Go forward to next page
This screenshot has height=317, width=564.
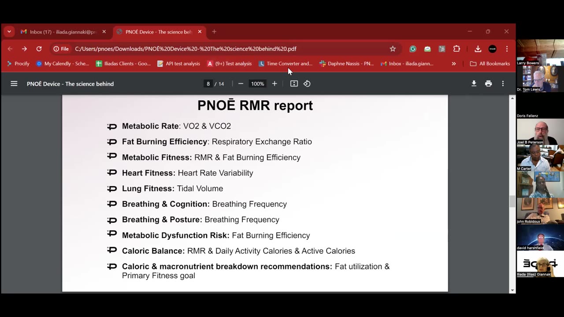click(x=24, y=49)
